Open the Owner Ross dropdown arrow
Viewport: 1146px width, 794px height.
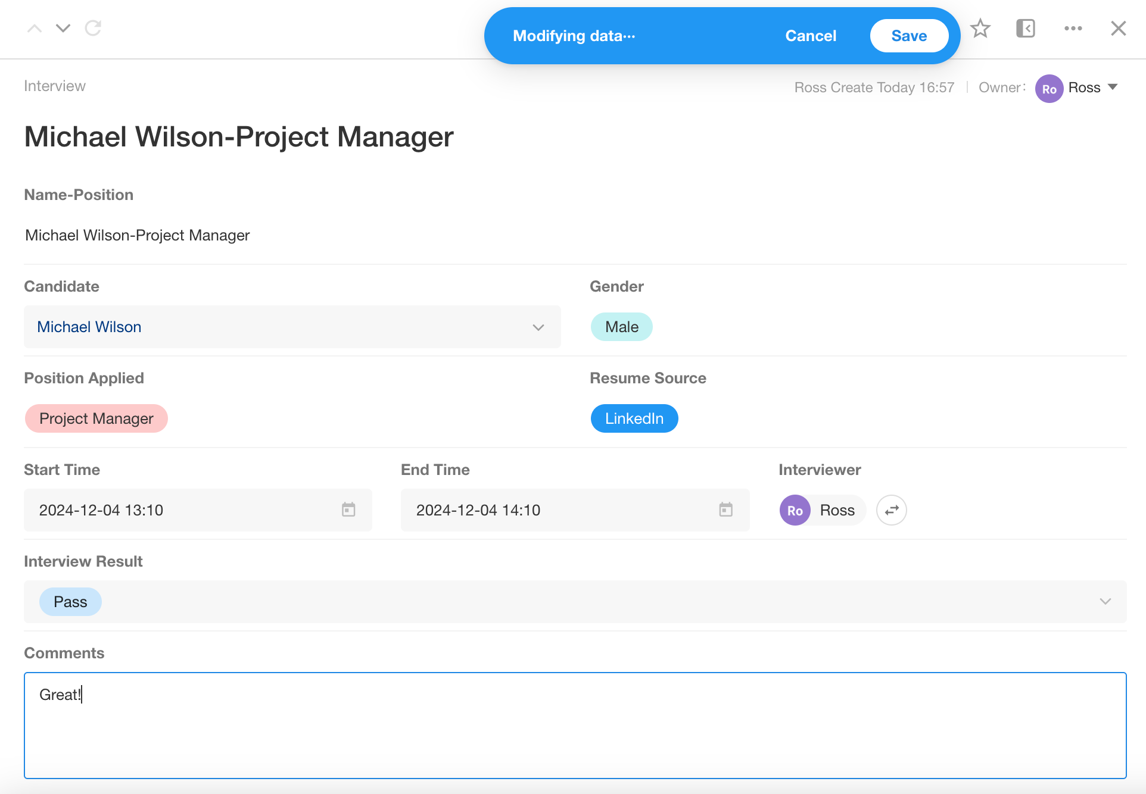click(x=1113, y=87)
